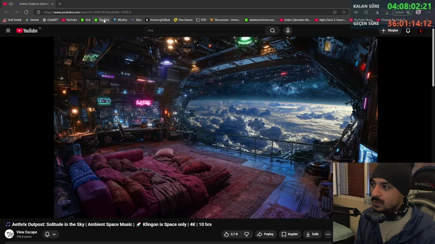
Task: Save video using Kaydet button
Action: 290,234
